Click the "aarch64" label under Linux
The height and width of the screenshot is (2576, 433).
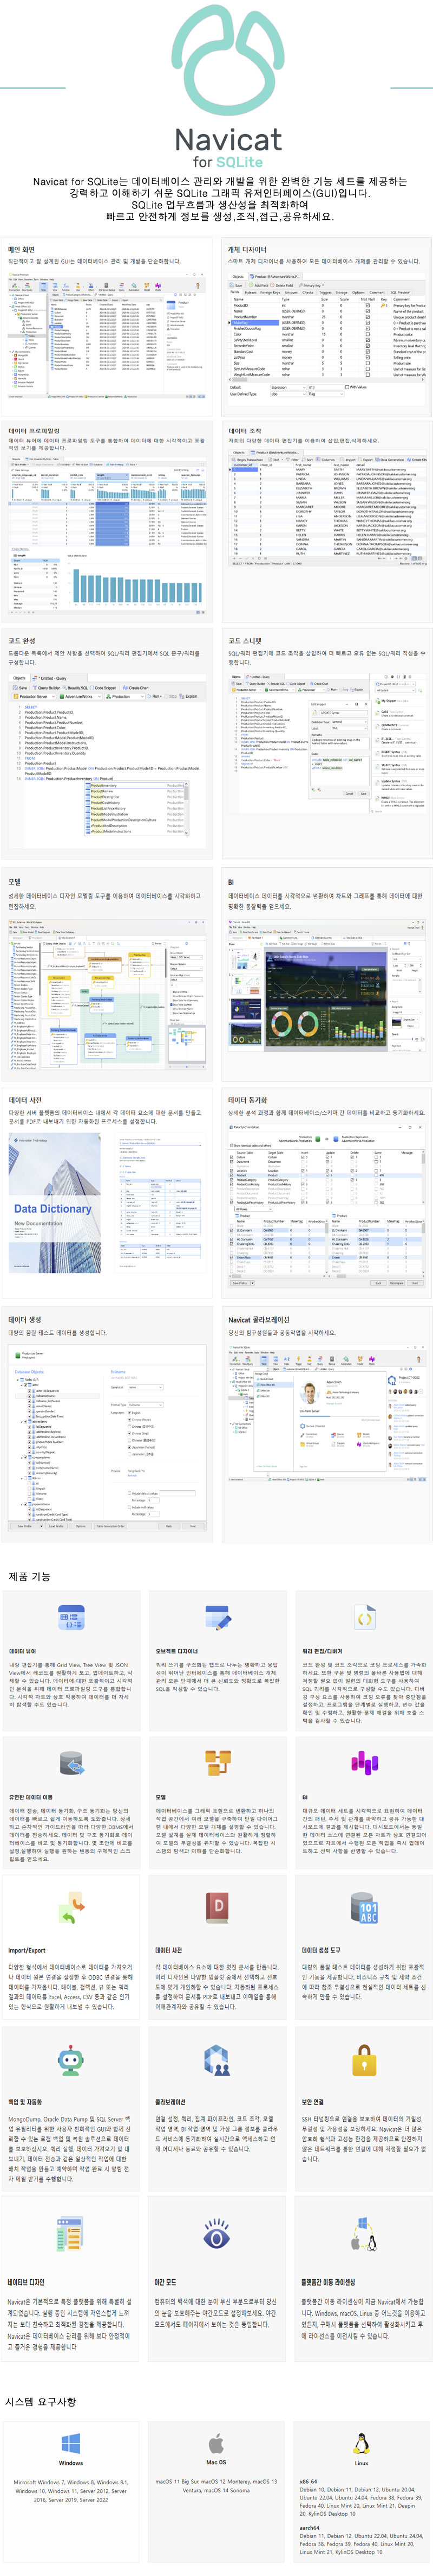[x=310, y=2527]
